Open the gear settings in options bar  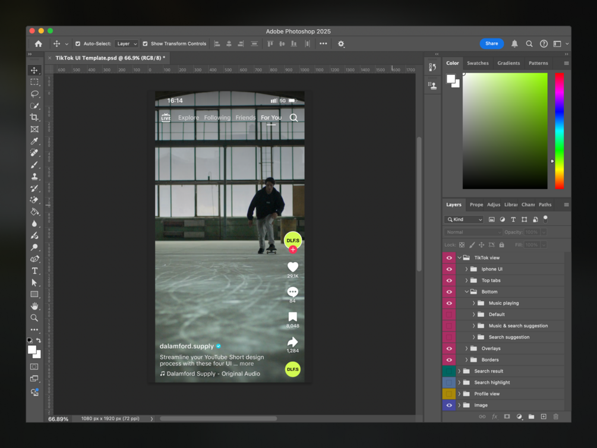point(341,44)
